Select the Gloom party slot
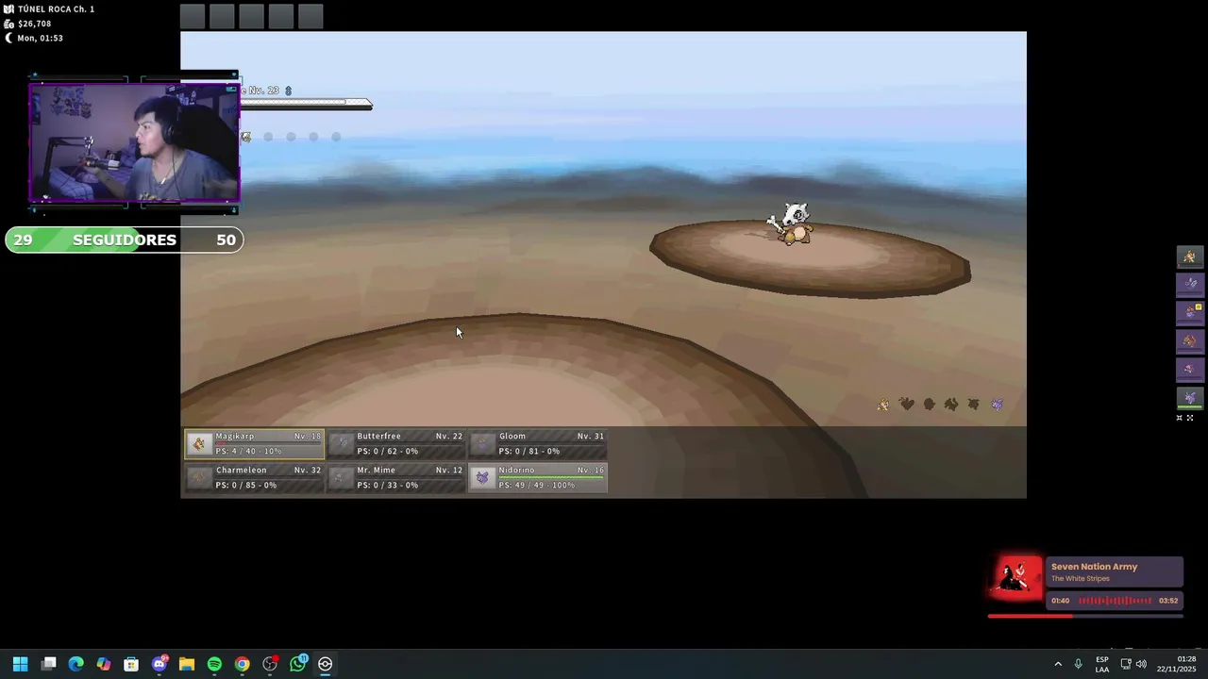This screenshot has width=1208, height=679. 538,443
